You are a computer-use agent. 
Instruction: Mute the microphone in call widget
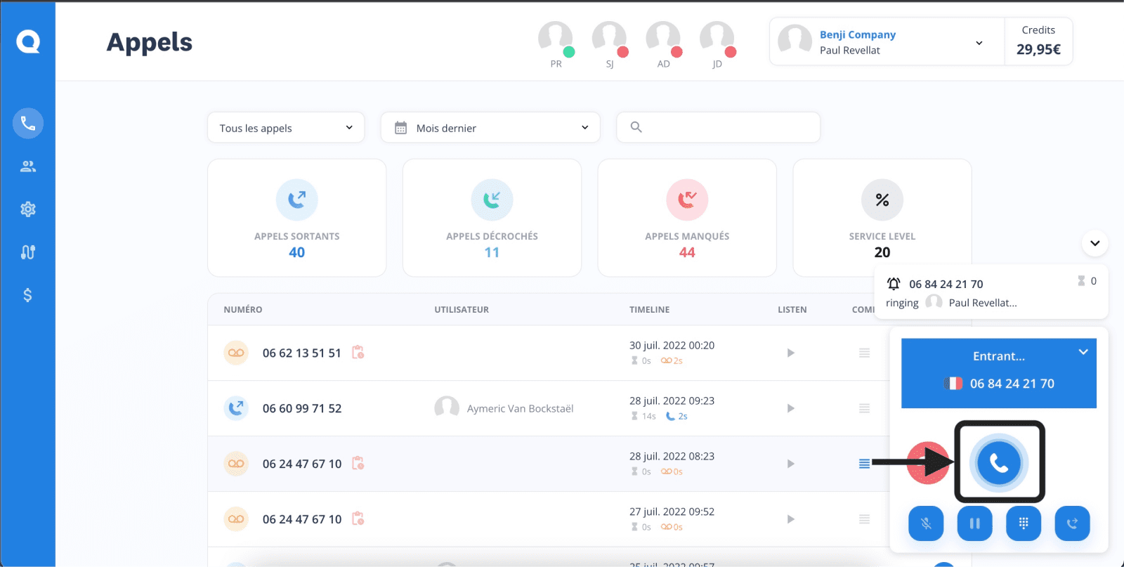926,523
